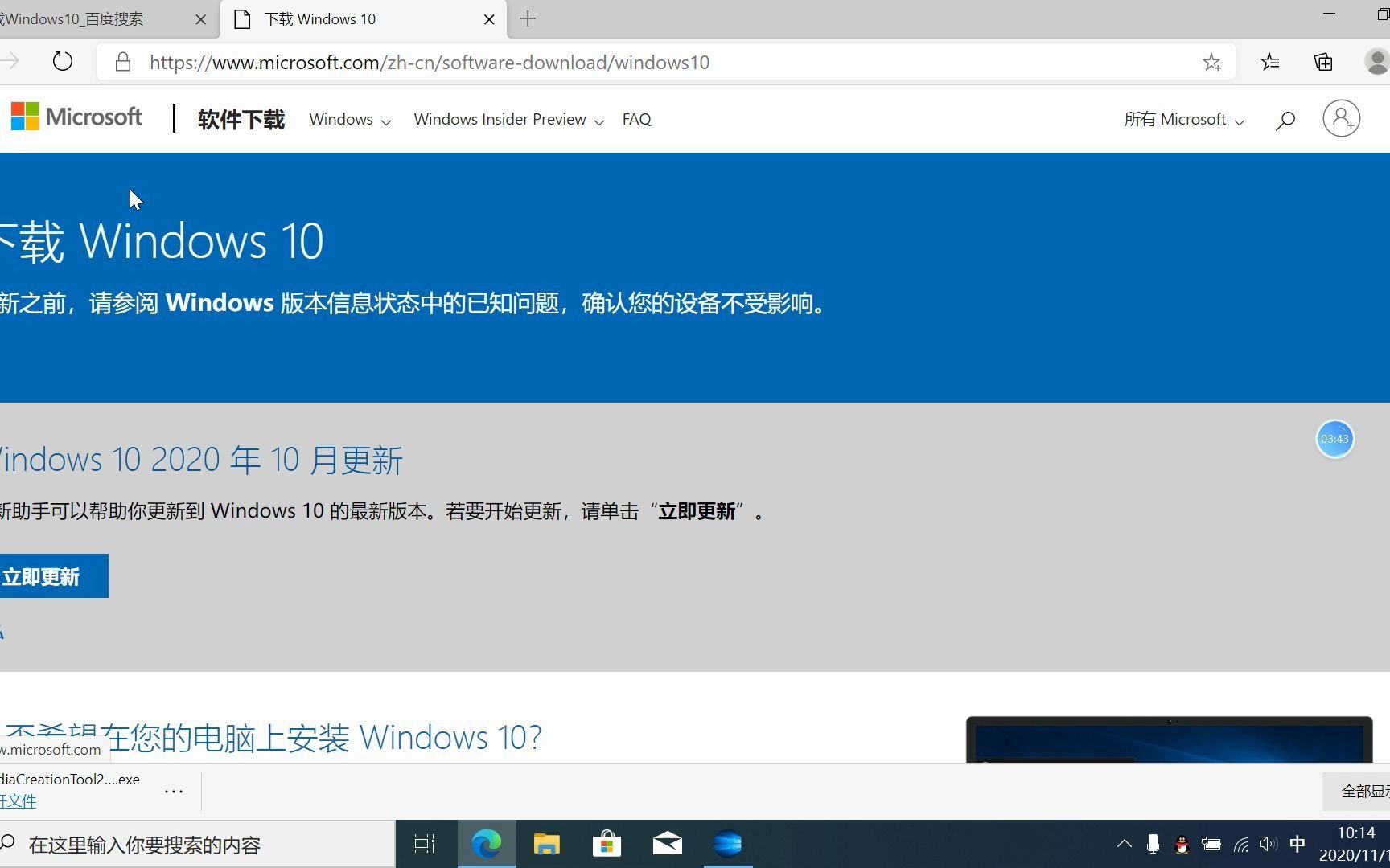
Task: Click the Microsoft account sign-in icon
Action: point(1341,119)
